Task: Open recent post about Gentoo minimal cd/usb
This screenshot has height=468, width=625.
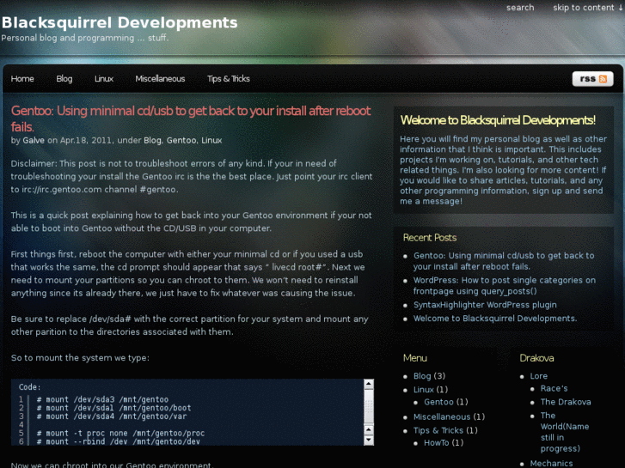Action: pos(504,261)
